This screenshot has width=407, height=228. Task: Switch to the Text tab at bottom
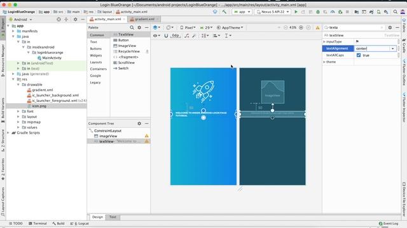(113, 217)
